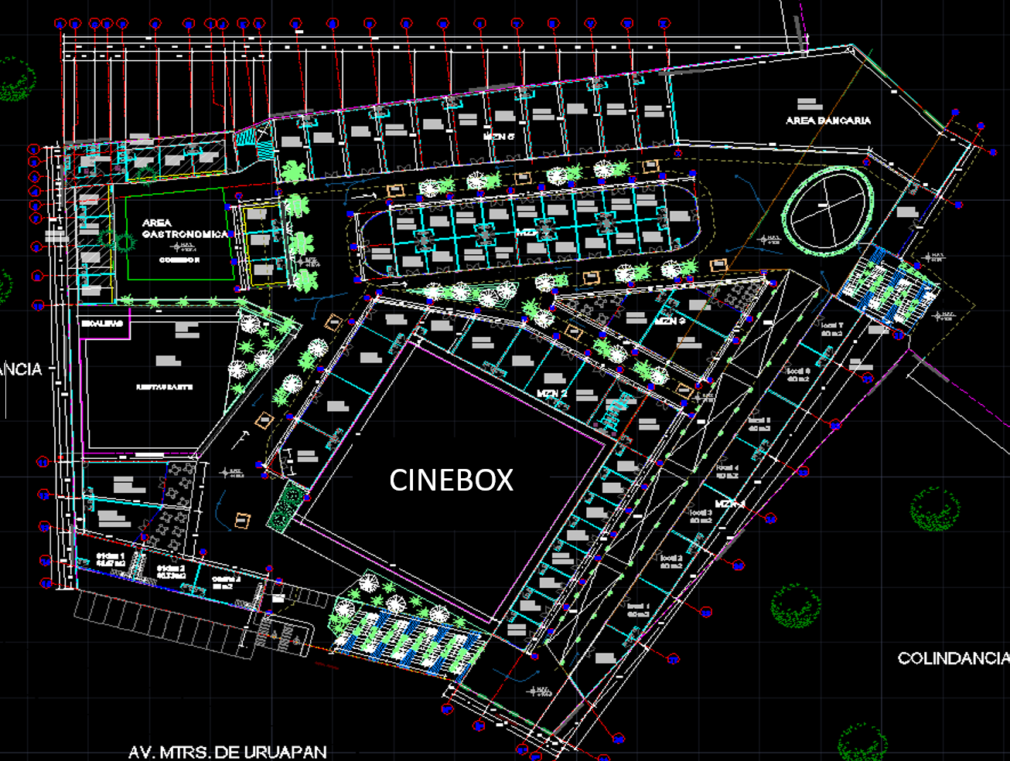Select the pink-outlined ESCALERAS box
The width and height of the screenshot is (1010, 761).
(x=104, y=325)
